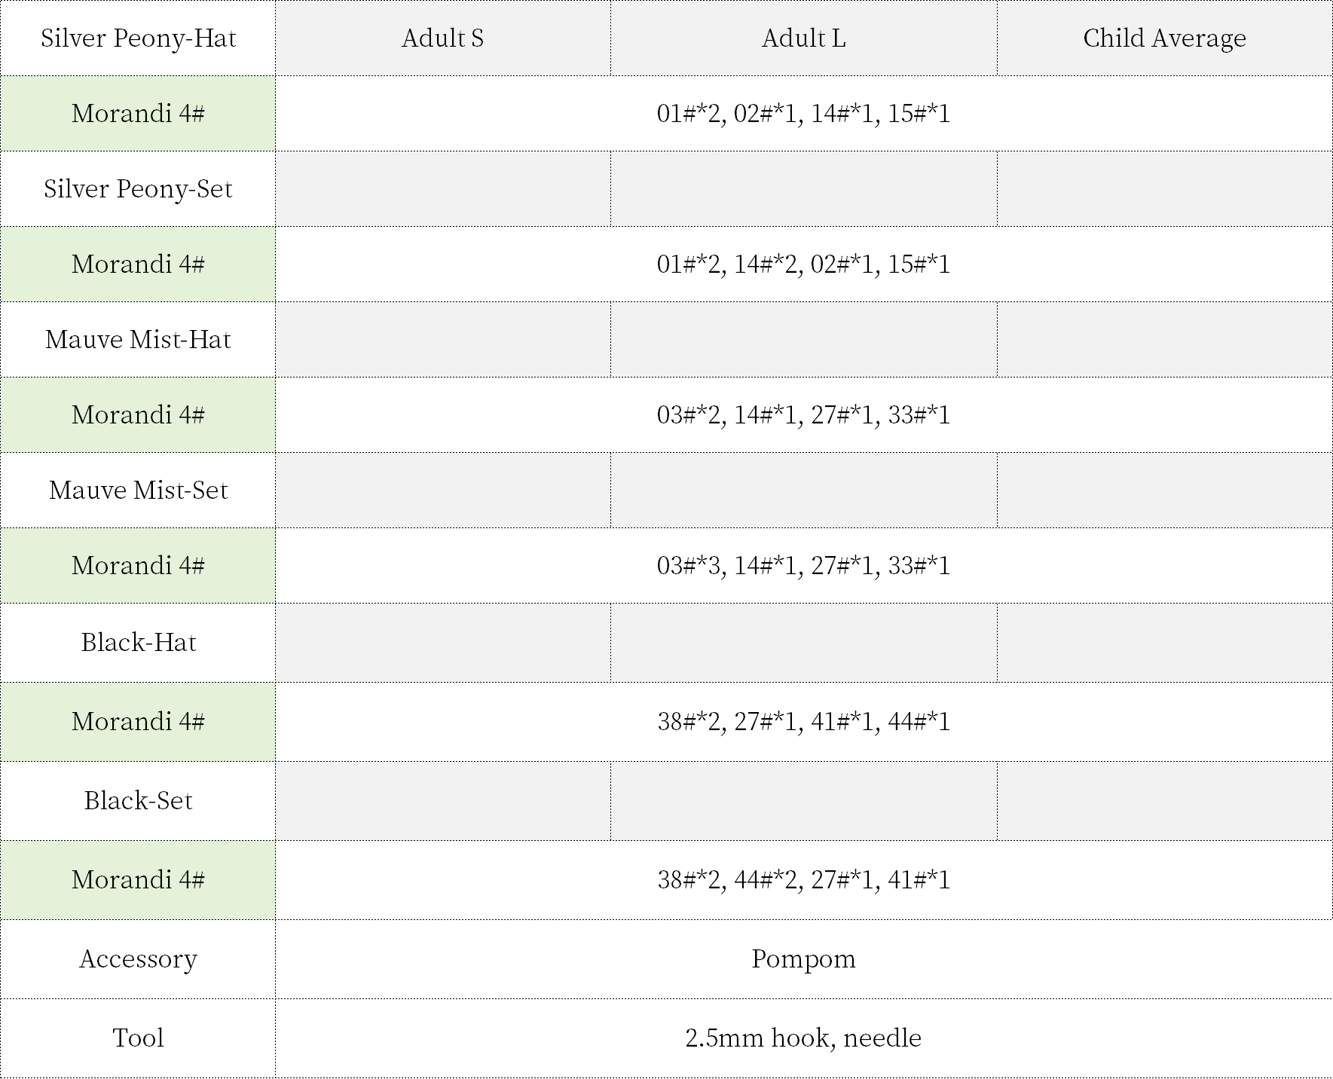The width and height of the screenshot is (1333, 1079).
Task: Click the Mauve Mist-Hat row label
Action: pyautogui.click(x=138, y=340)
